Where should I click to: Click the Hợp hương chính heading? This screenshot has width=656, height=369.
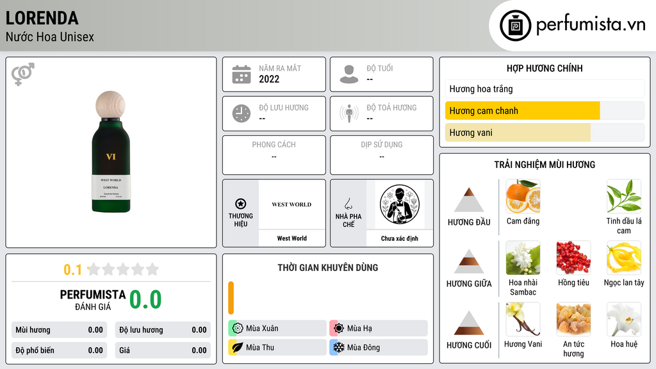tap(545, 68)
